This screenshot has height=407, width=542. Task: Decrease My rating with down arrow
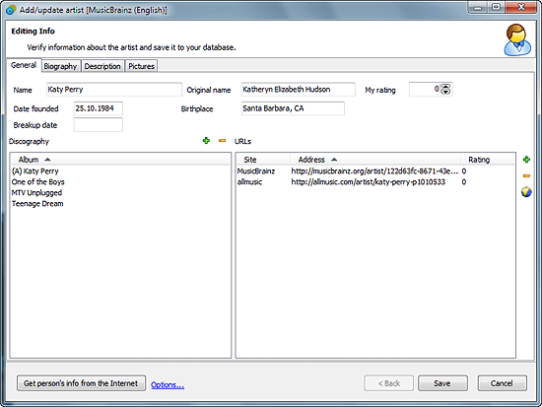pos(445,92)
